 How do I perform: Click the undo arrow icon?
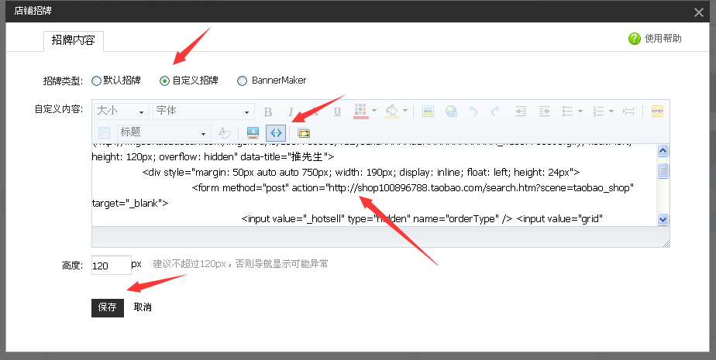coord(473,111)
